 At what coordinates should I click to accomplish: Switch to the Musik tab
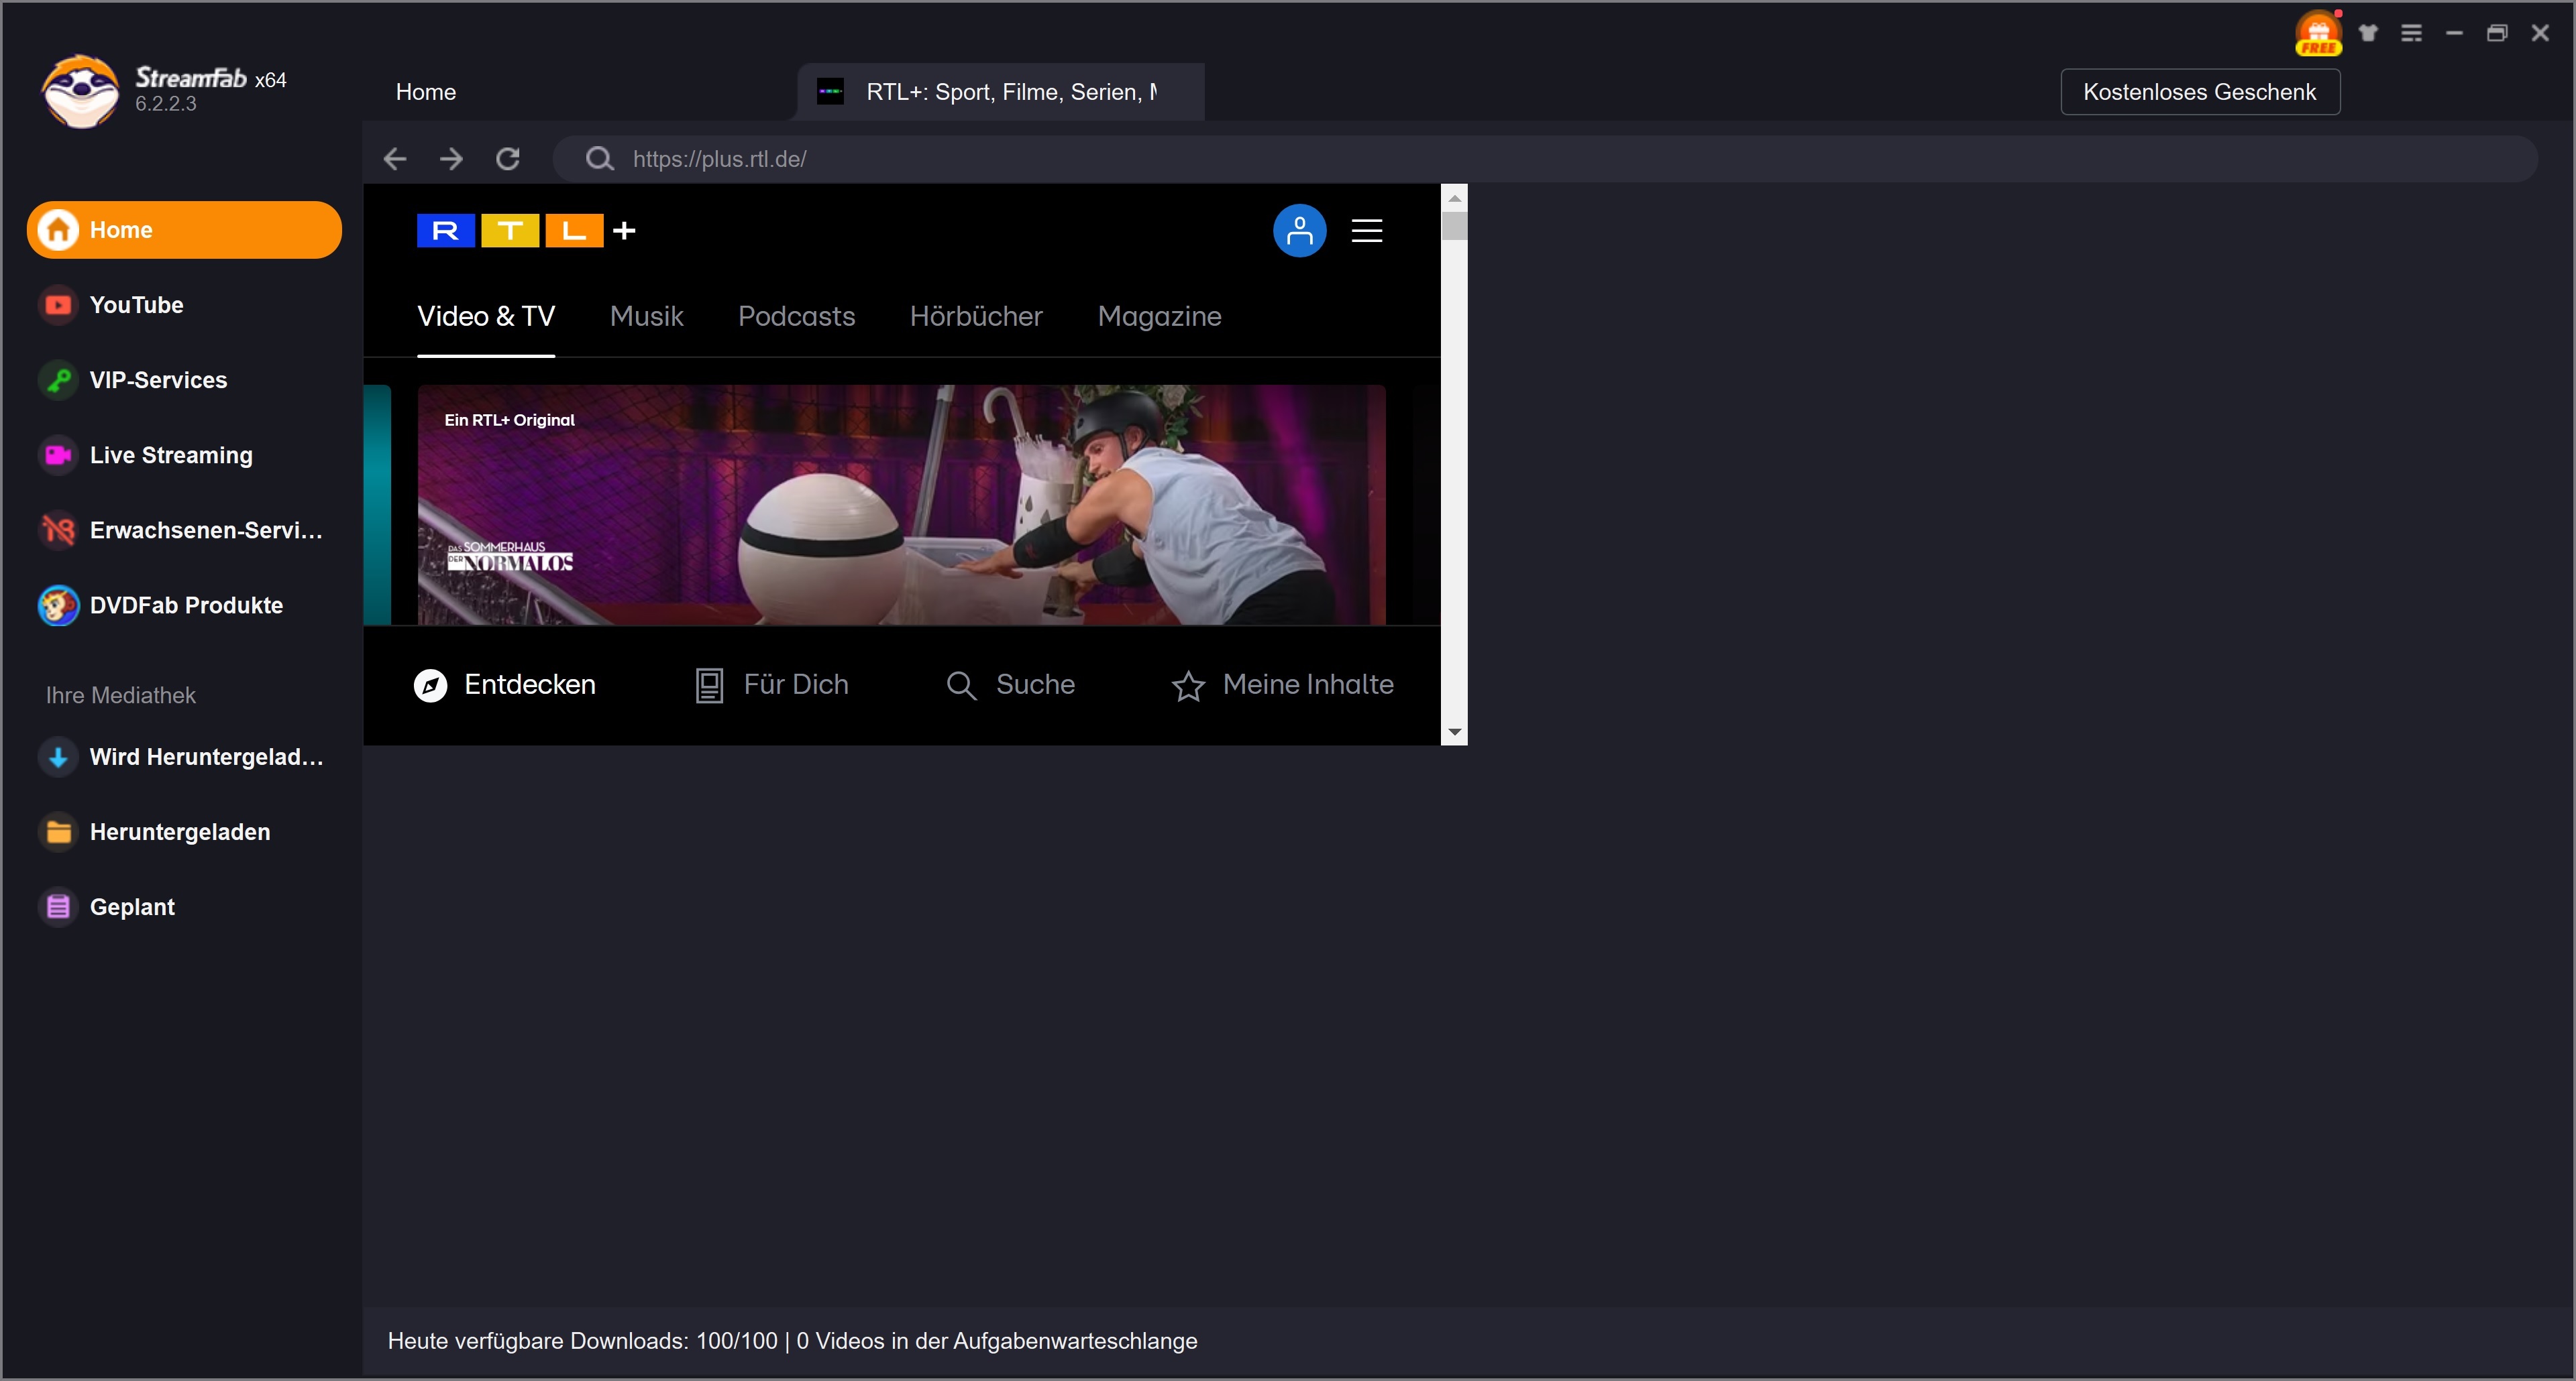646,317
